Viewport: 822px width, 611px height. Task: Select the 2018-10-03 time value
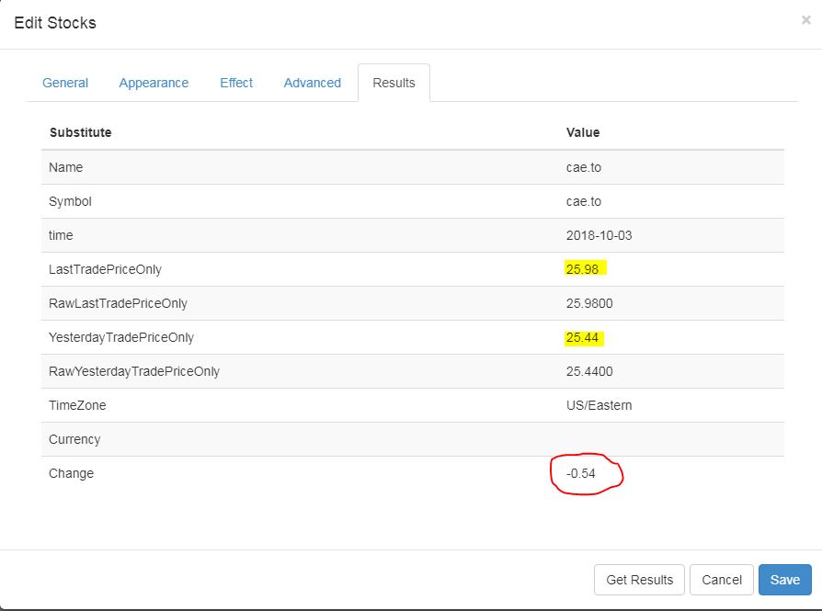click(599, 236)
